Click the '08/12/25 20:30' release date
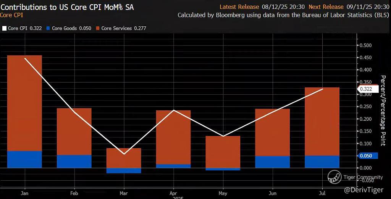Image resolution: width=391 pixels, height=199 pixels. coord(283,7)
